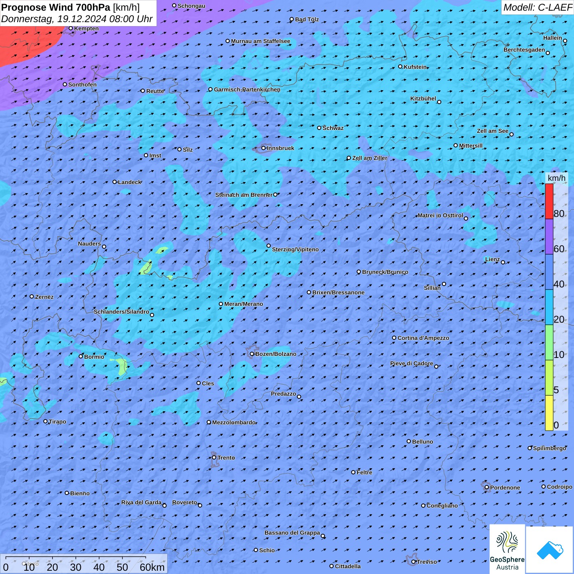Image resolution: width=574 pixels, height=574 pixels.
Task: Click the red legend swatch above 80
Action: 549,201
